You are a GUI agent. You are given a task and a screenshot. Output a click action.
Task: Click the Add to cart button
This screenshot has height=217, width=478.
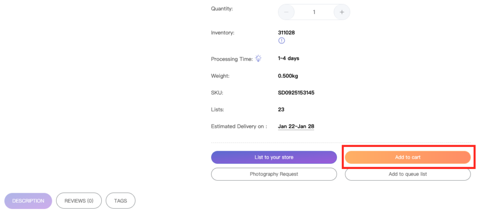408,157
